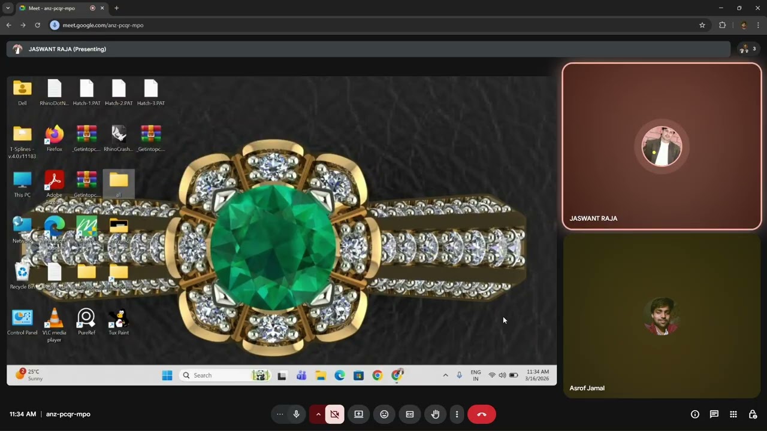Image resolution: width=767 pixels, height=431 pixels.
Task: Click the 25°C Sunny weather widget
Action: [x=30, y=375]
